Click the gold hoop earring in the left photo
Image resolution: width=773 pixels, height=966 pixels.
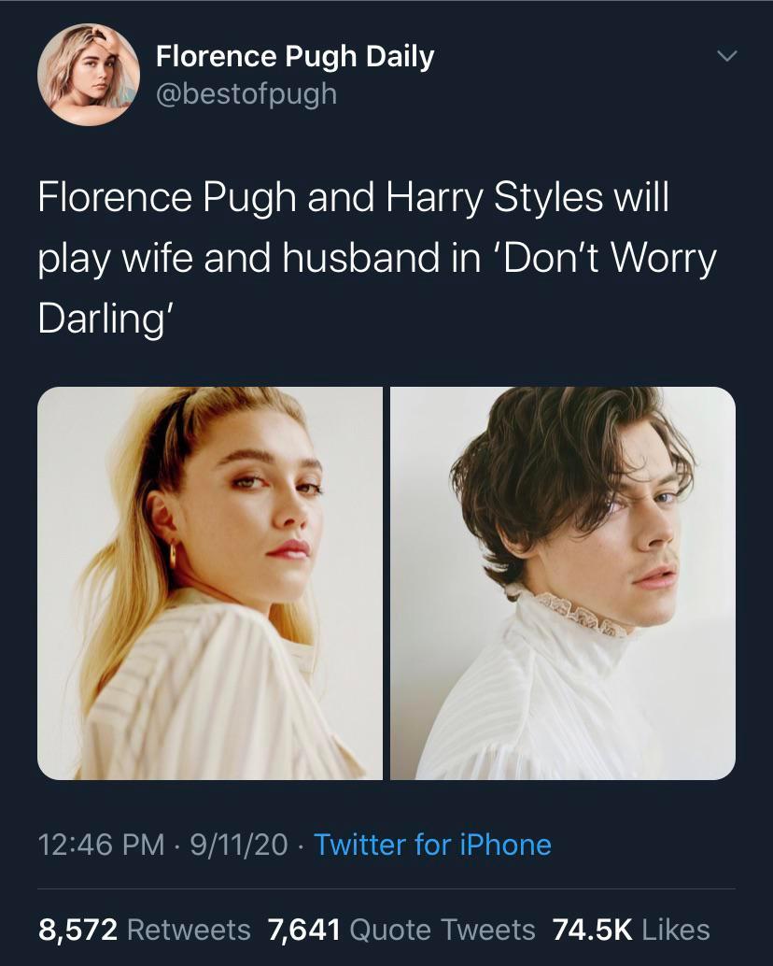point(173,555)
